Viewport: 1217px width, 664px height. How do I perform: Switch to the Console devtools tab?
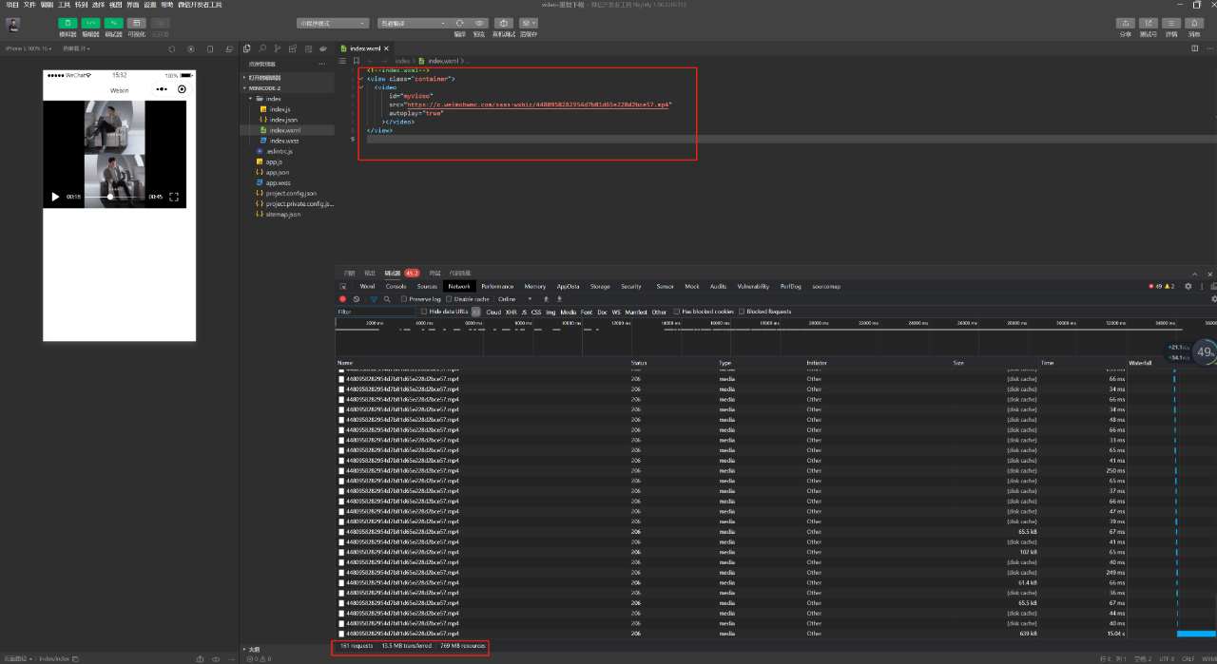click(x=396, y=286)
